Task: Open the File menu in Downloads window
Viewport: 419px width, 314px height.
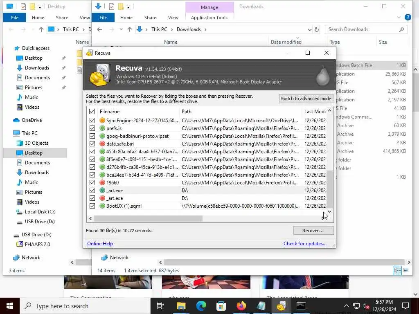Action: tap(103, 18)
